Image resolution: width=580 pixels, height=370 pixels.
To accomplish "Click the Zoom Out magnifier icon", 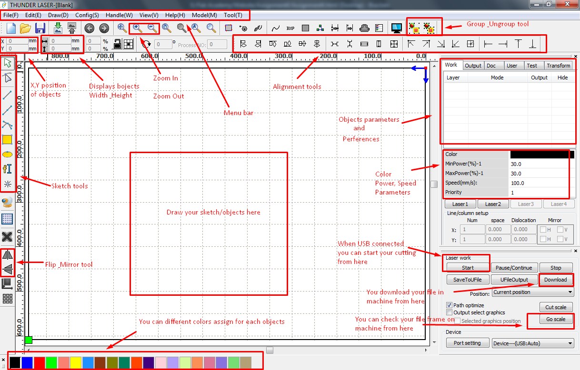I will coord(152,28).
